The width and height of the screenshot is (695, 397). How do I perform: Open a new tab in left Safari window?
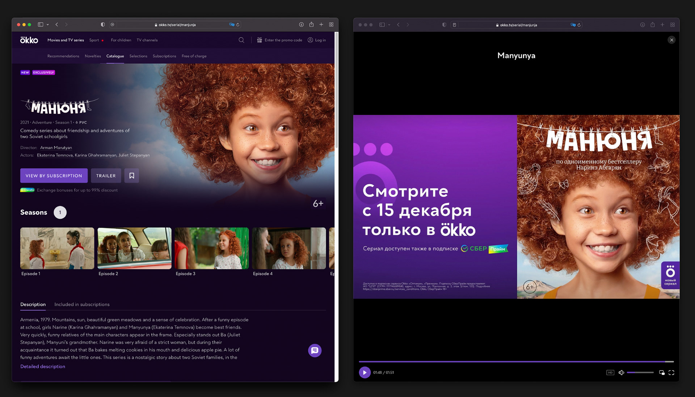click(321, 25)
